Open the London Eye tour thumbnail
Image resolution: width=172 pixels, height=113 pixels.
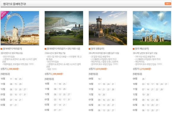point(20,28)
